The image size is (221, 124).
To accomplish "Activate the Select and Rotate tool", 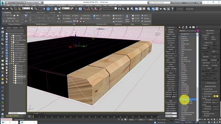I will [52, 9].
